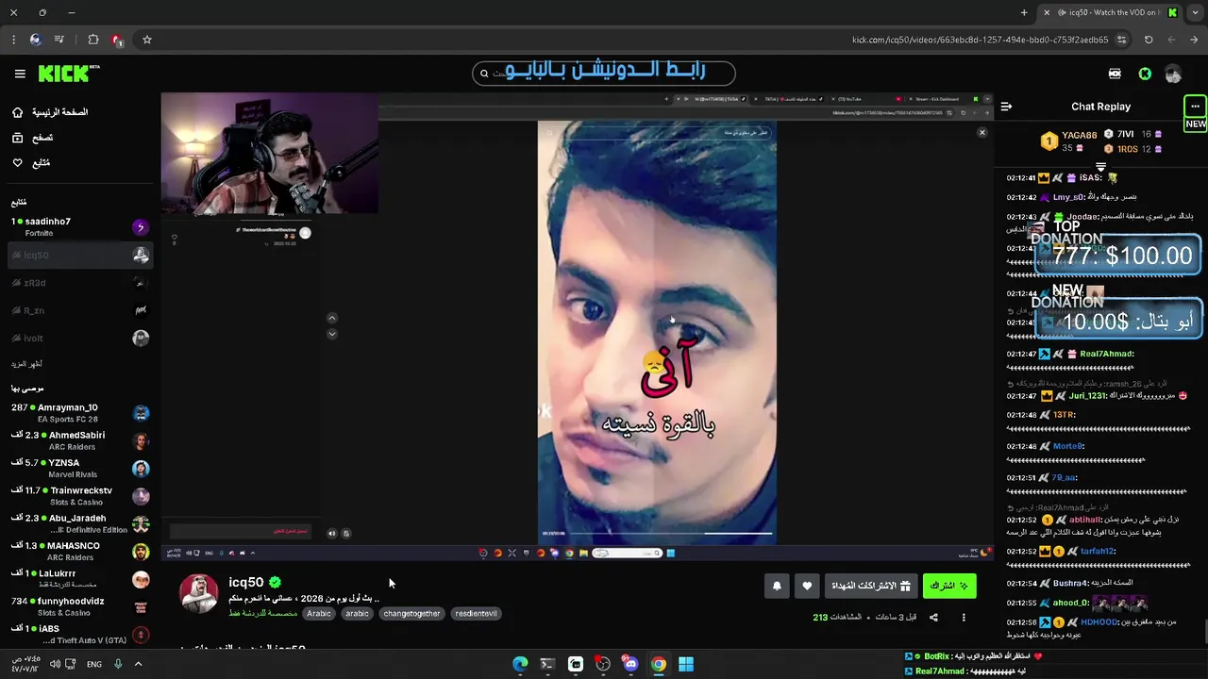The image size is (1208, 679).
Task: Bookmark this page with the star icon
Action: 147,40
